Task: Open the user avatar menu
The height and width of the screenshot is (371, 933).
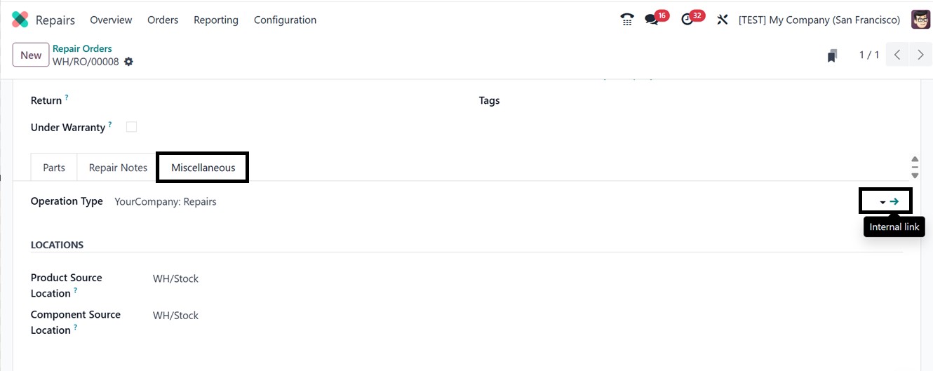Action: point(920,20)
